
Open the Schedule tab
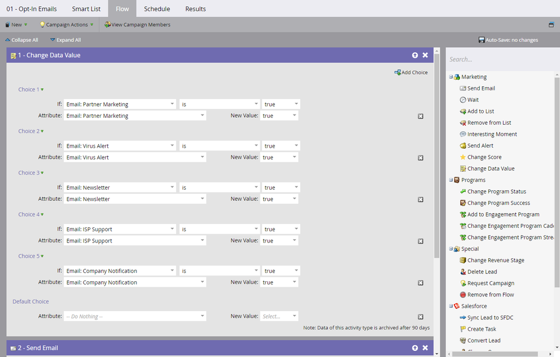157,9
